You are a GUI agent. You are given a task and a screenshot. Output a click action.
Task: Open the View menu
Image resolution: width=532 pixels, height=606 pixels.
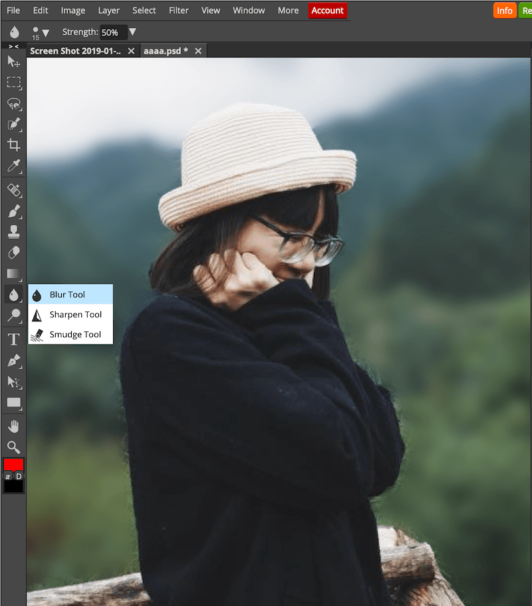coord(211,11)
